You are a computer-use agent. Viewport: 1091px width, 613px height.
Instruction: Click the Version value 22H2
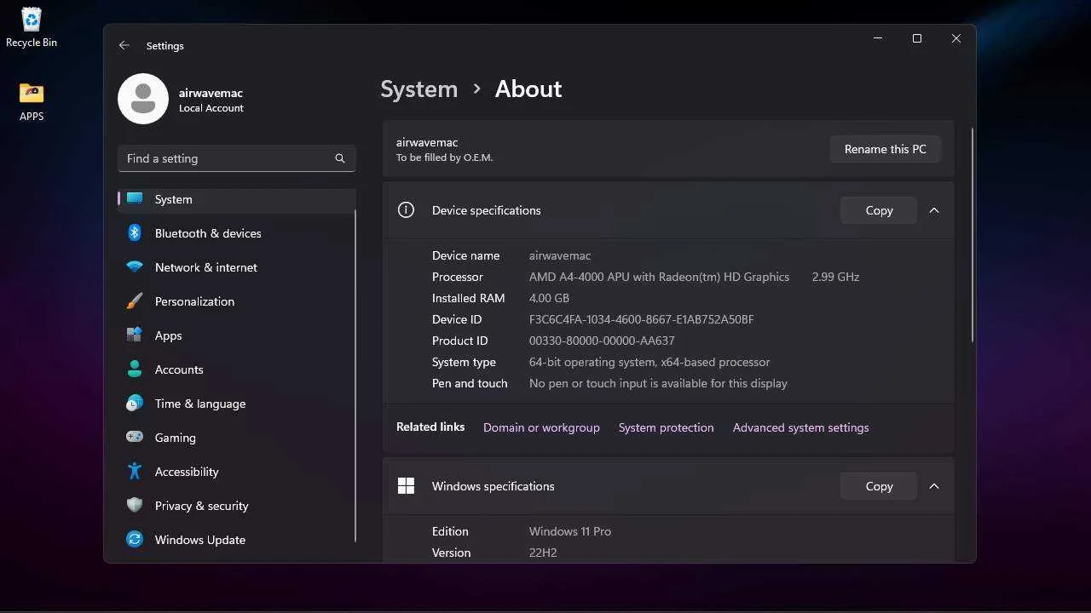pos(543,553)
